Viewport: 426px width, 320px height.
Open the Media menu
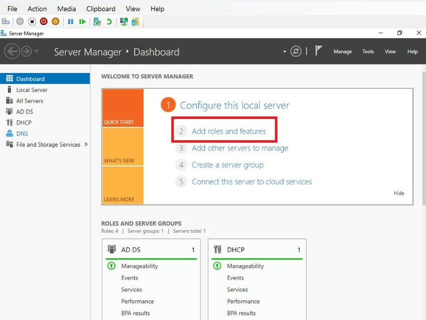click(x=66, y=9)
